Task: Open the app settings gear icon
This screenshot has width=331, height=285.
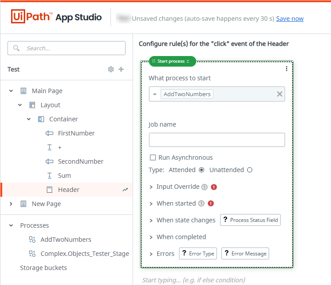Action: tap(111, 69)
